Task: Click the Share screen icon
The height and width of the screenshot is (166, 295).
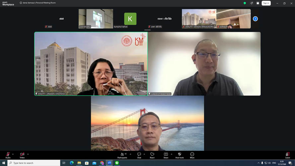Action: click(166, 155)
